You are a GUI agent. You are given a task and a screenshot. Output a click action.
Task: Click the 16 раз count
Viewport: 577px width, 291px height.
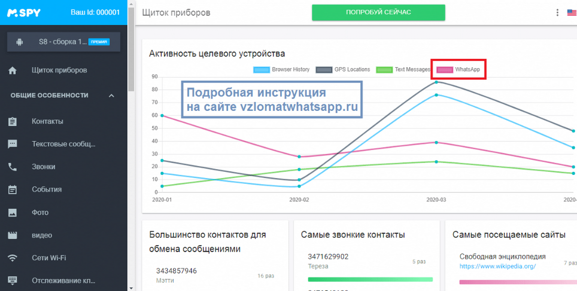click(266, 276)
